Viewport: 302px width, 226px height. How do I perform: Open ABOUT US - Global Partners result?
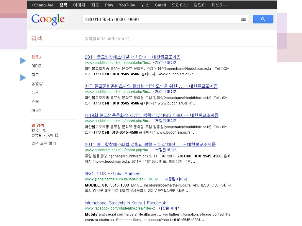click(x=112, y=174)
